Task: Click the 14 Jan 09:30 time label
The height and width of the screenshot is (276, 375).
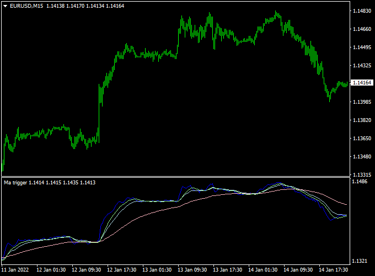Action: click(x=298, y=270)
